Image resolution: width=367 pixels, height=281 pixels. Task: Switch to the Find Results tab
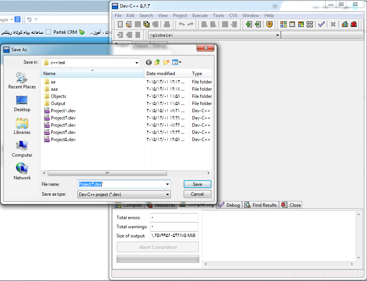coord(261,205)
